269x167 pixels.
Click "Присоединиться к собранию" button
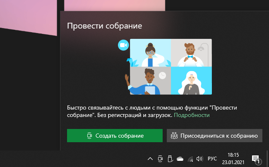(x=214, y=136)
